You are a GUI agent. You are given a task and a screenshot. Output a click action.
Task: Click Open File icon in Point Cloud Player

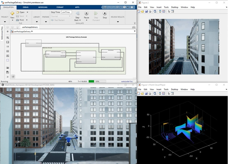coord(142,94)
